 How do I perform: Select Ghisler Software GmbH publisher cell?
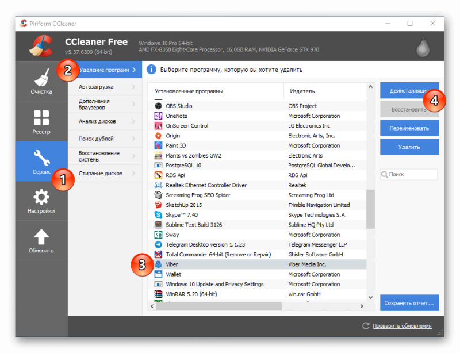[x=315, y=255]
